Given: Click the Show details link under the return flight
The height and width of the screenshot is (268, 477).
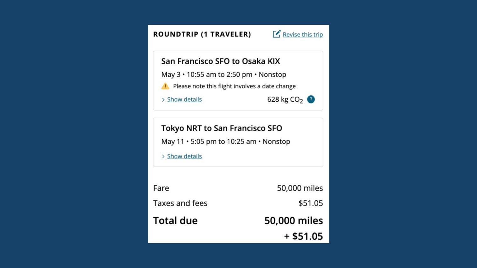Looking at the screenshot, I should 184,156.
